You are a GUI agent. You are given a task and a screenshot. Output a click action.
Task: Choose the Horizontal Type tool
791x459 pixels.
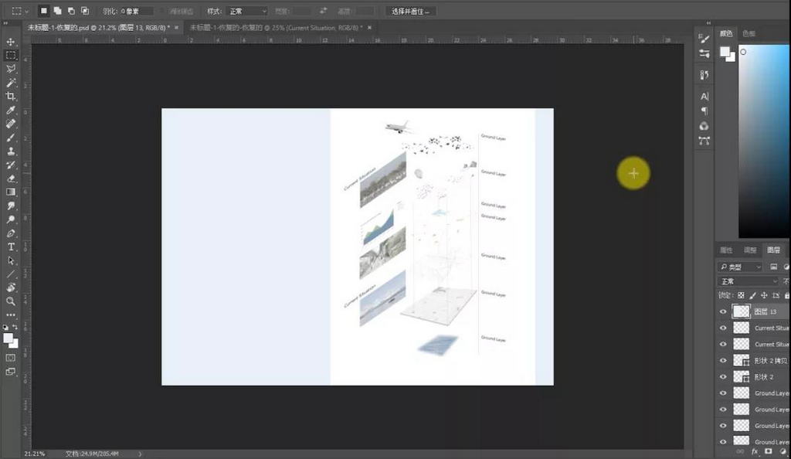point(11,246)
